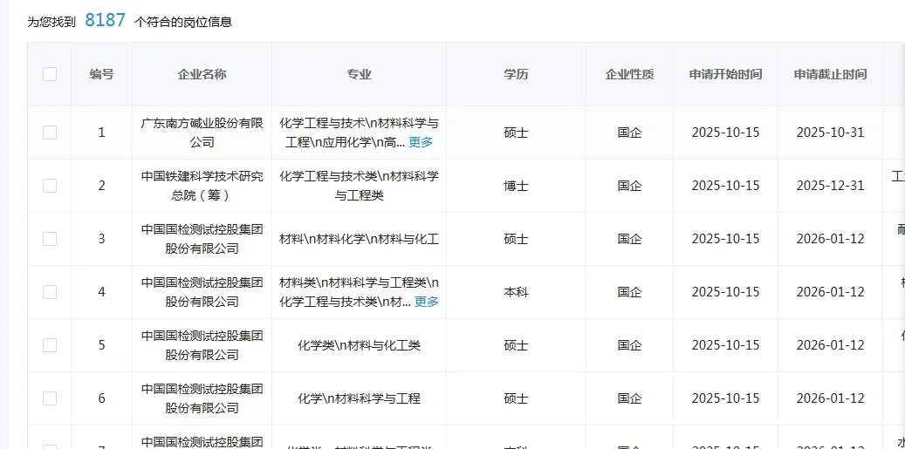Click deadline 2025-12-31 in row 2
Screen dimensions: 905x449
(830, 186)
